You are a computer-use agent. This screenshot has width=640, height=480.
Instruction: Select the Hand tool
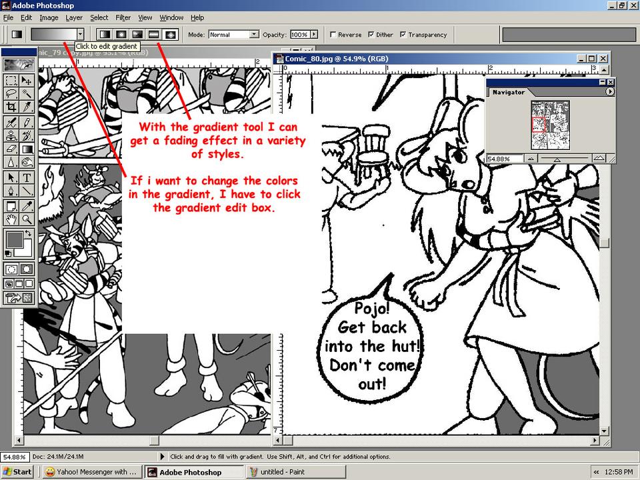[11, 219]
